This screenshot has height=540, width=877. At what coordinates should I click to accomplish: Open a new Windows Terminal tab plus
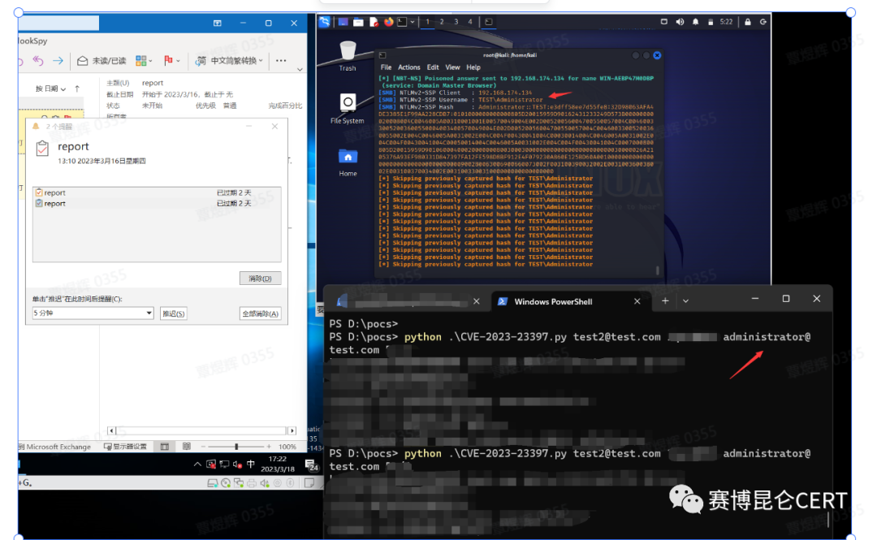(665, 301)
